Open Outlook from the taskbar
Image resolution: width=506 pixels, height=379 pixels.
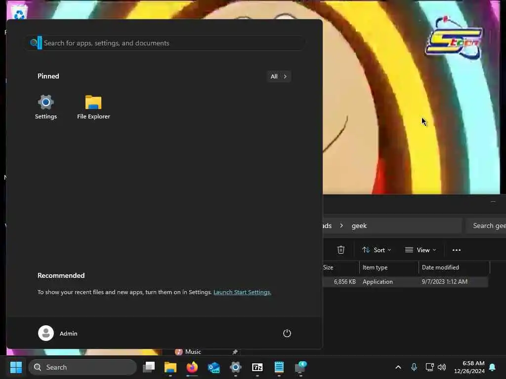(214, 367)
